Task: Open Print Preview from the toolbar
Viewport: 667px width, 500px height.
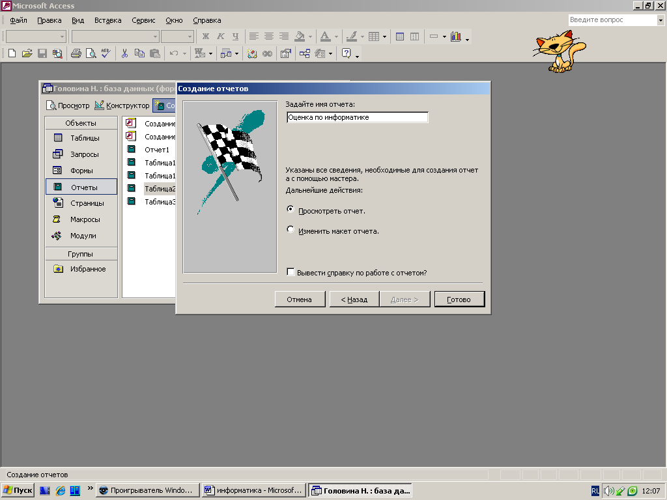Action: [91, 53]
